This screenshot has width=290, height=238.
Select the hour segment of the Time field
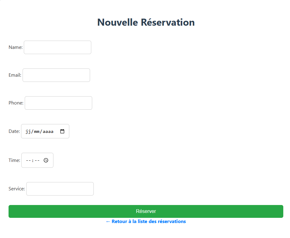(28, 160)
